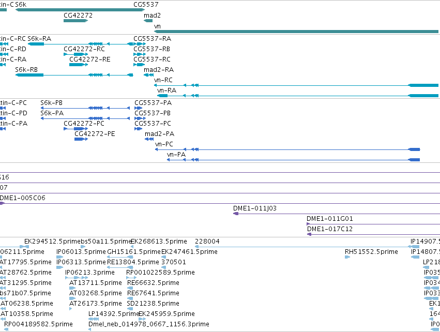Click the vn-PA coding feature

pos(294,160)
